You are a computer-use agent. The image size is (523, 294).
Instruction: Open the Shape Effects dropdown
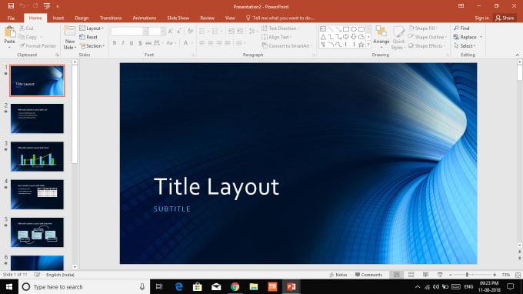point(427,45)
